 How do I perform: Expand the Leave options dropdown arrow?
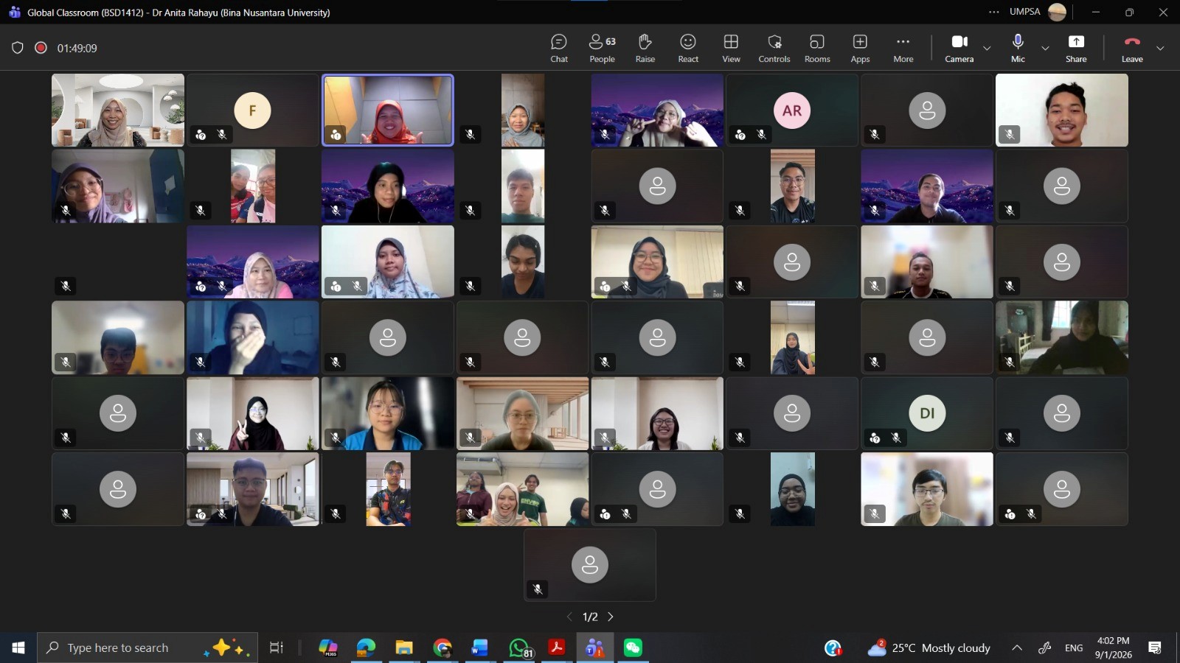tap(1160, 49)
